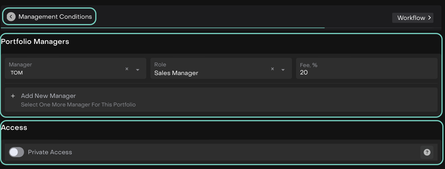The height and width of the screenshot is (169, 445).
Task: Click 'Select One More Manager For This Portfolio' text
Action: 78,105
